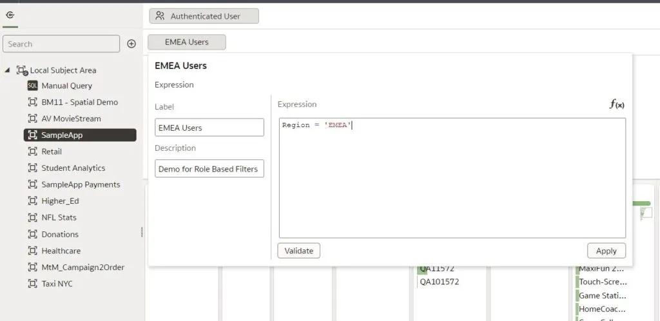
Task: Open the f(x) function picker icon
Action: 617,104
